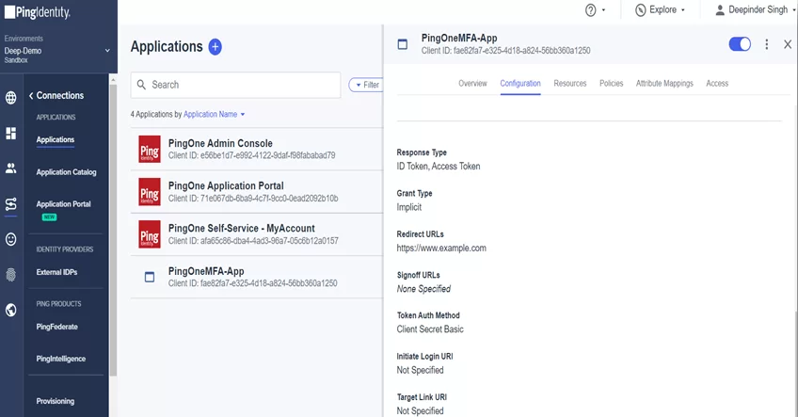This screenshot has height=417, width=798.
Task: Click the Search applications input field
Action: (x=235, y=85)
